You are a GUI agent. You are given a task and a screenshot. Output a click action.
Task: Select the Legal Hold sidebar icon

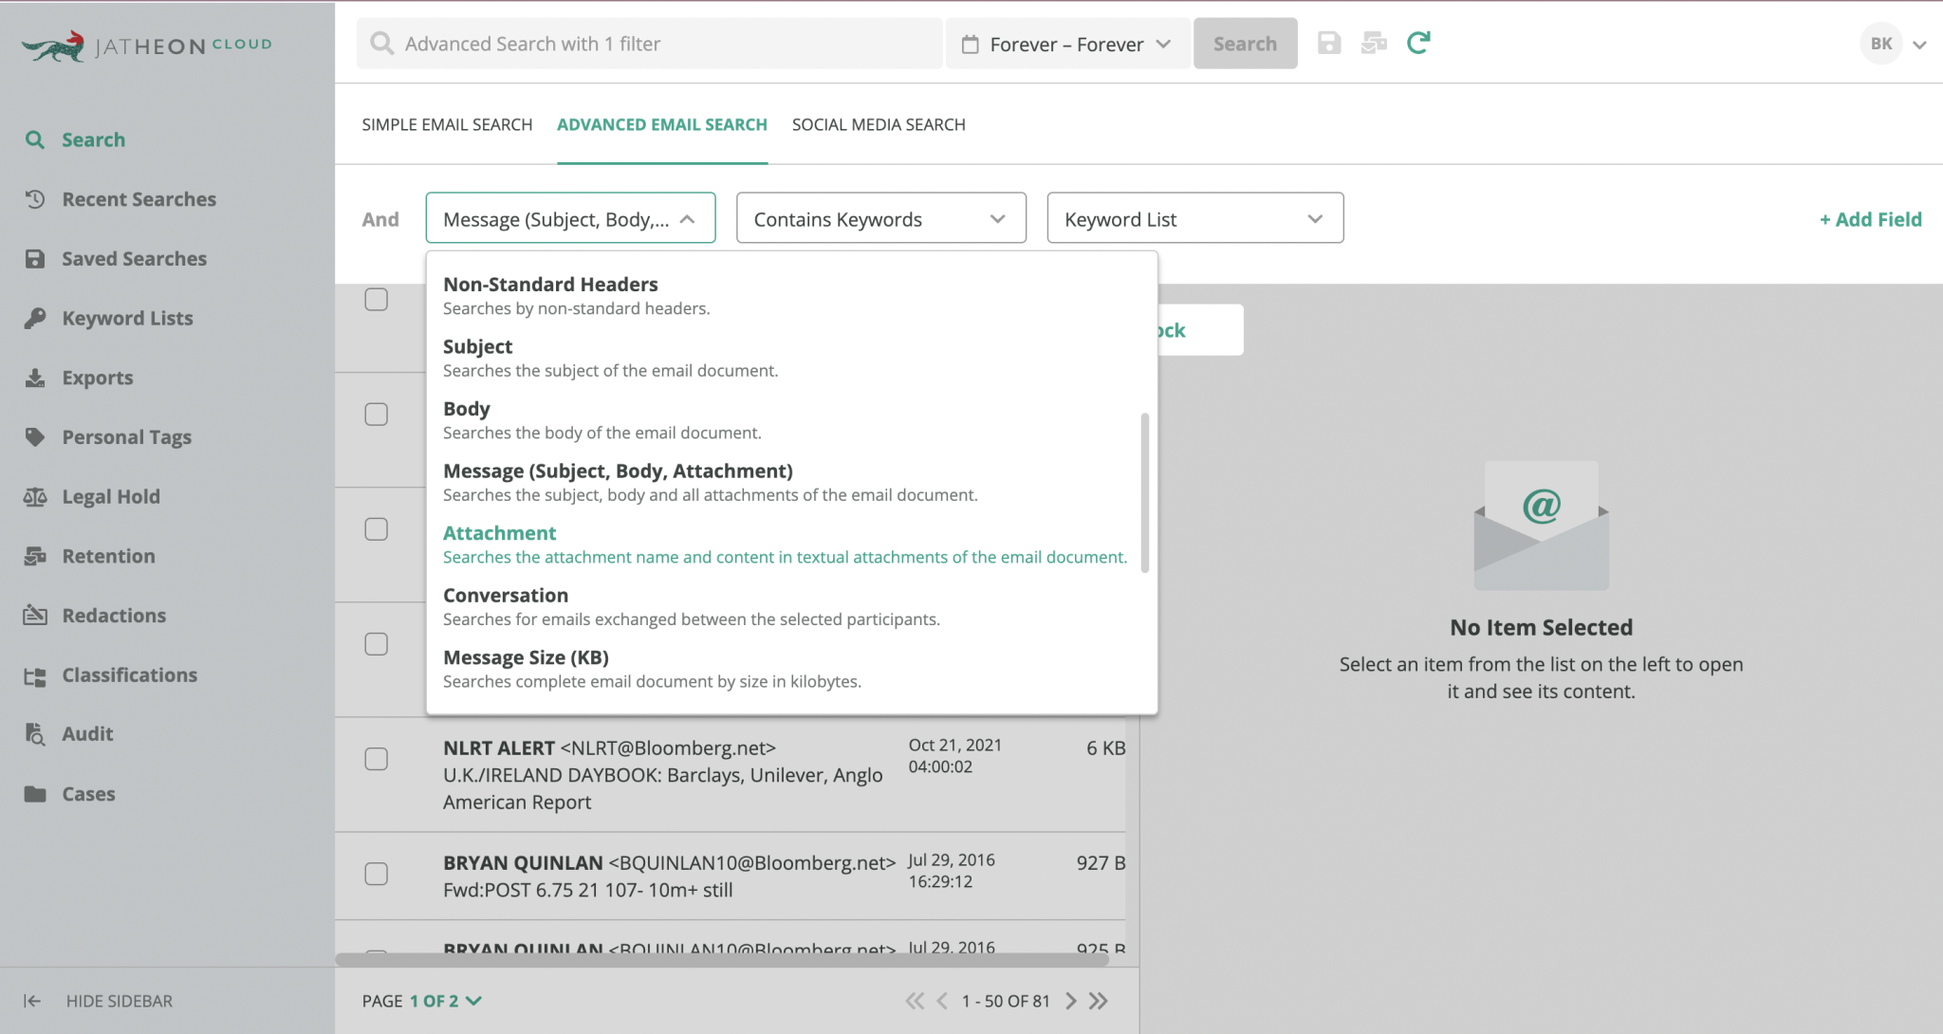click(36, 496)
